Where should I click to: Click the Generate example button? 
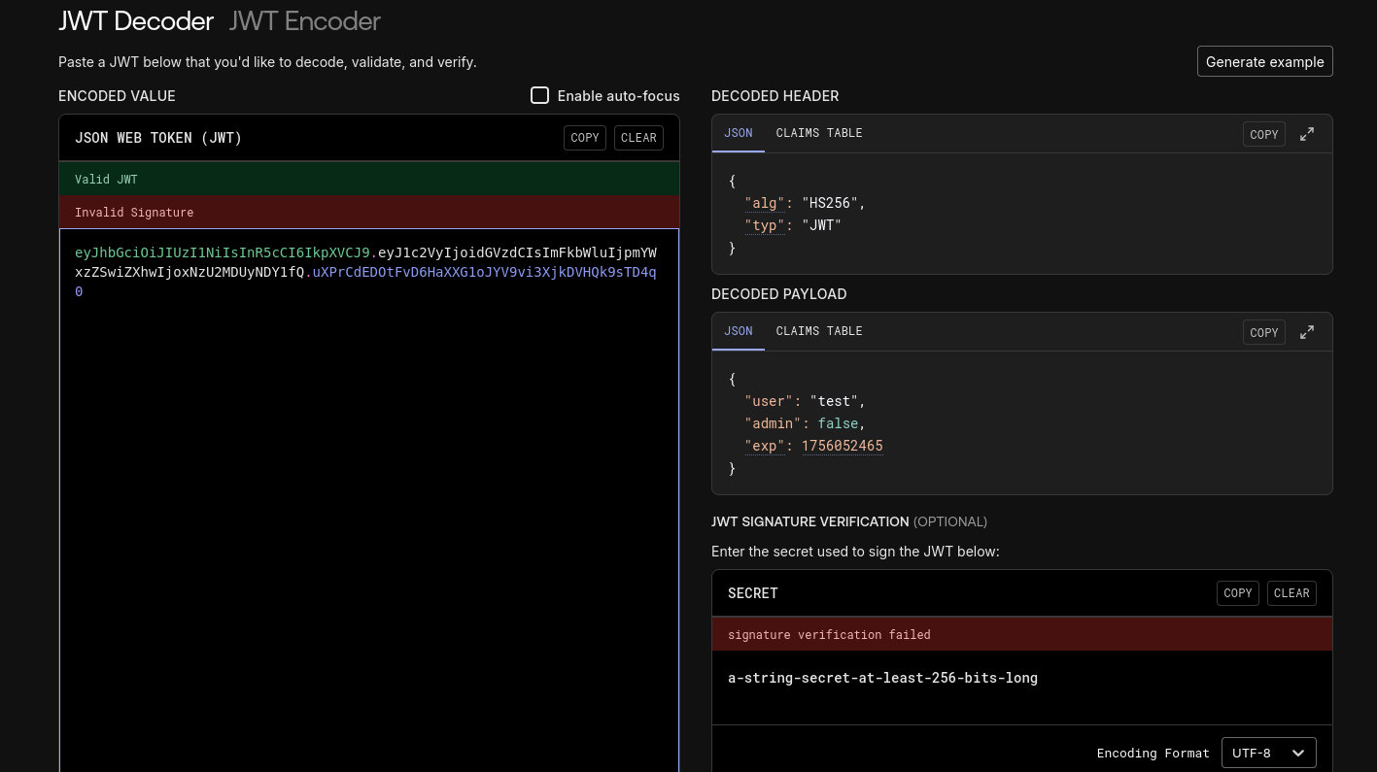pos(1264,61)
